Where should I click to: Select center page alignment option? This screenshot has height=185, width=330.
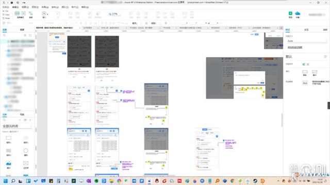coord(308,64)
